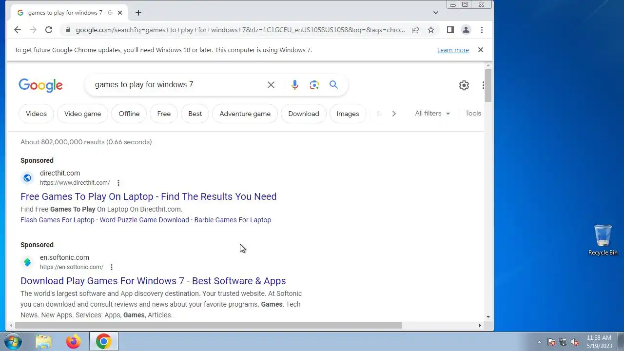Close the games to play tab
624x351 pixels.
tap(120, 13)
